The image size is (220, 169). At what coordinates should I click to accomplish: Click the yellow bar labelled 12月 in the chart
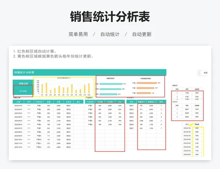[x=89, y=88]
